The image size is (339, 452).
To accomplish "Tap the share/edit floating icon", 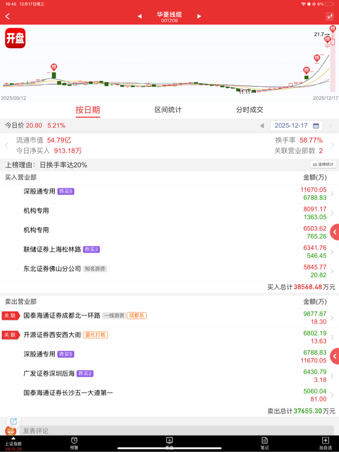I will pyautogui.click(x=14, y=421).
